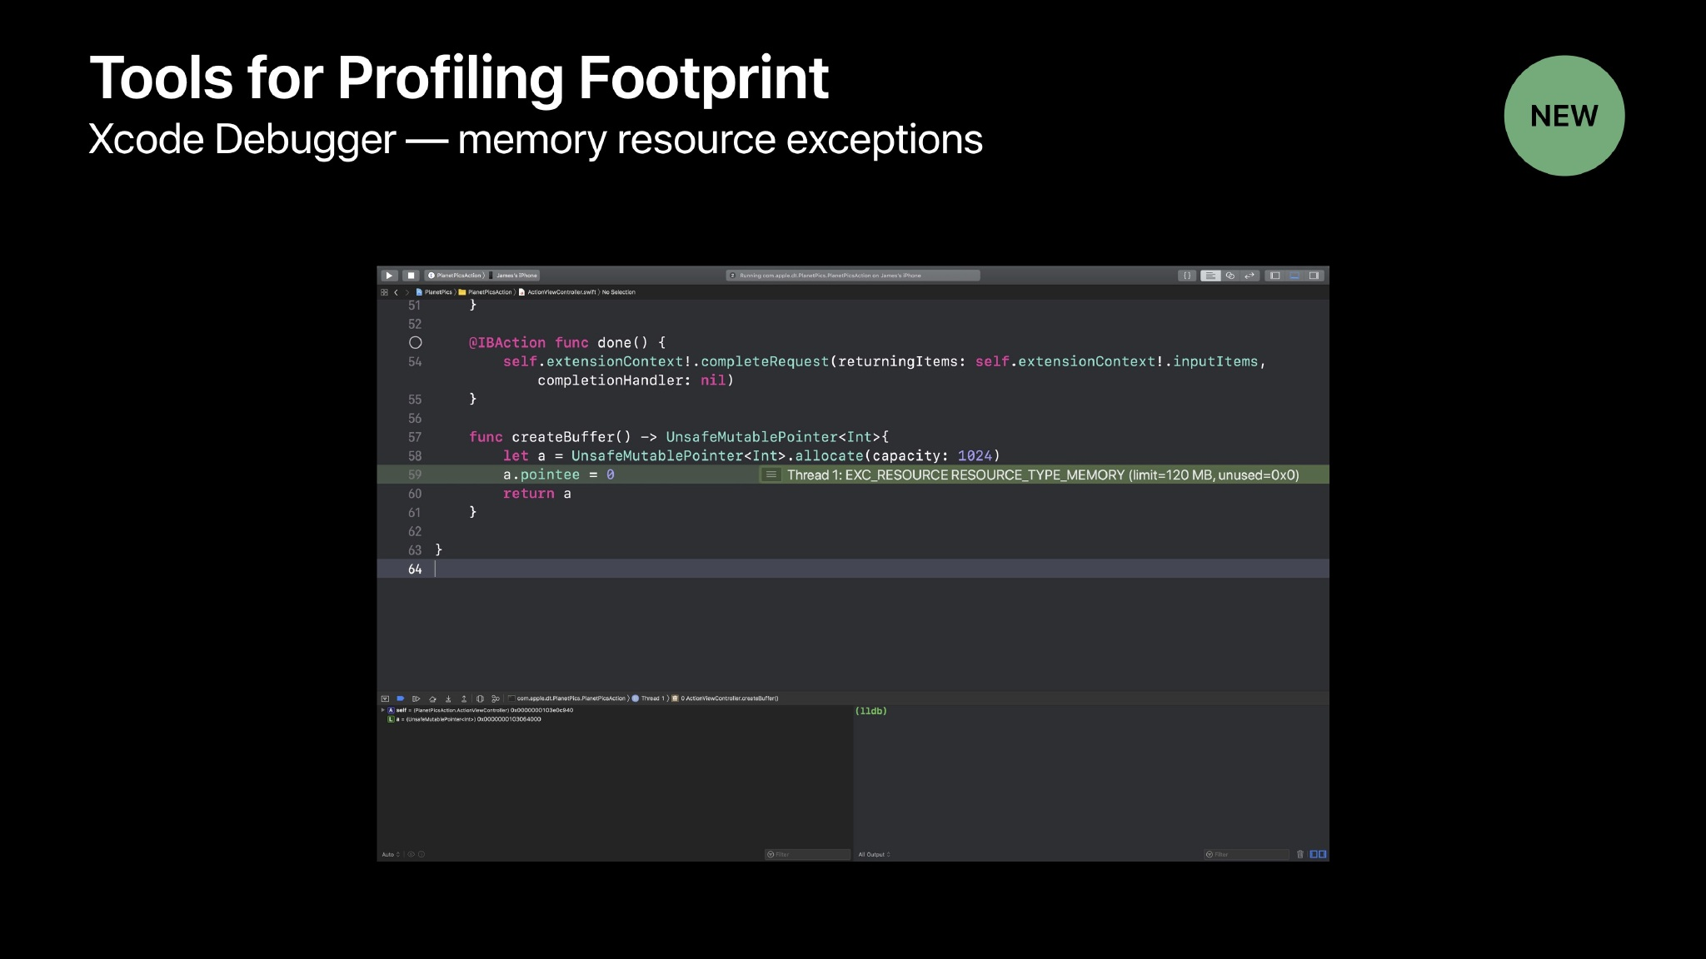Deactivate breakpoints with the blue tag toggle
This screenshot has height=959, width=1706.
pos(400,698)
